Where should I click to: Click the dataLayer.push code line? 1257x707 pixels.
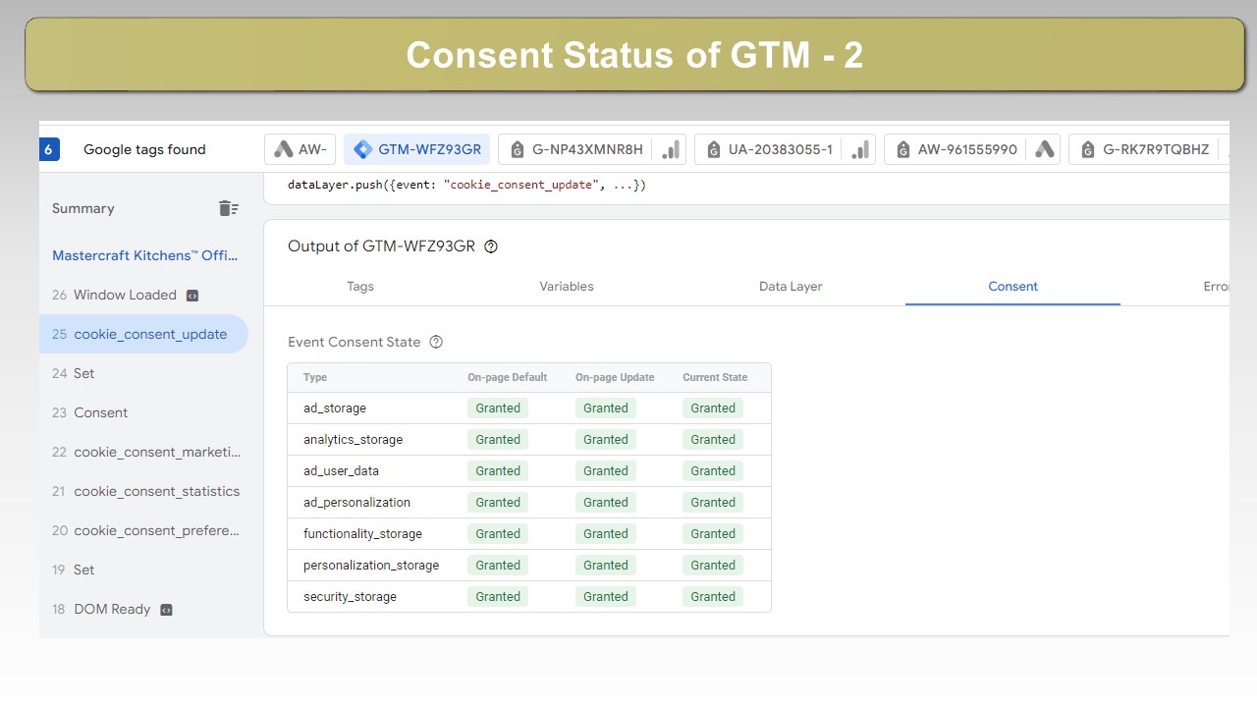(x=466, y=185)
